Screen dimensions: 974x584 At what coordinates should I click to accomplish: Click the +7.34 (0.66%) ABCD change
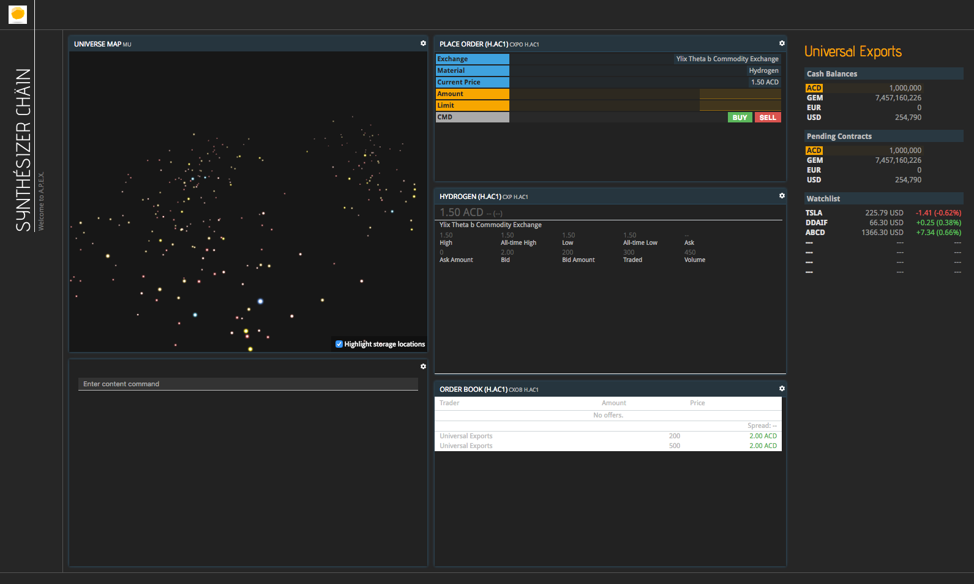[x=938, y=233]
